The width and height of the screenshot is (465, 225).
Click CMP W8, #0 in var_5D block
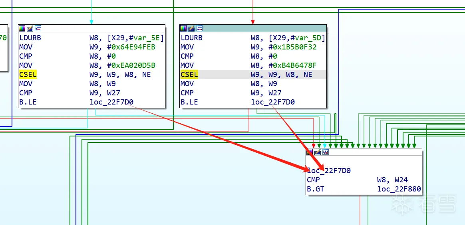pyautogui.click(x=229, y=56)
